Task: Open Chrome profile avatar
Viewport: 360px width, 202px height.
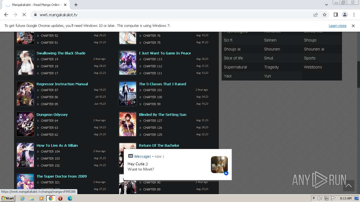Action: tap(345, 15)
